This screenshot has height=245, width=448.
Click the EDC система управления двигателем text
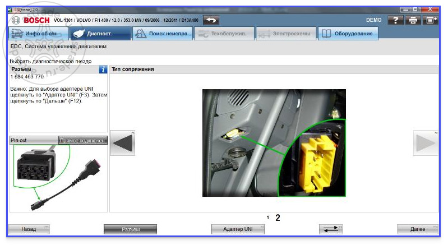(58, 47)
